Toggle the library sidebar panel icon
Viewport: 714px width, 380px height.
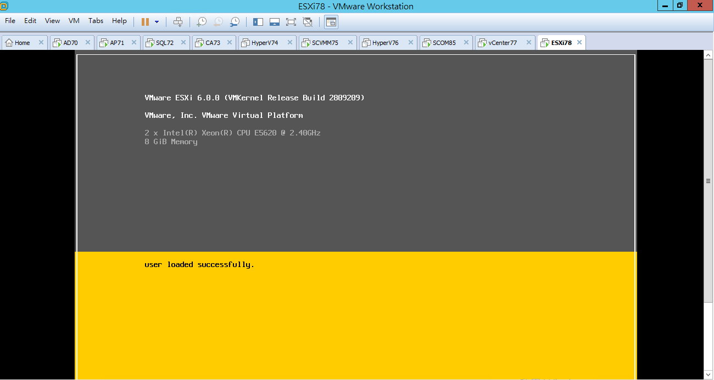coord(258,22)
